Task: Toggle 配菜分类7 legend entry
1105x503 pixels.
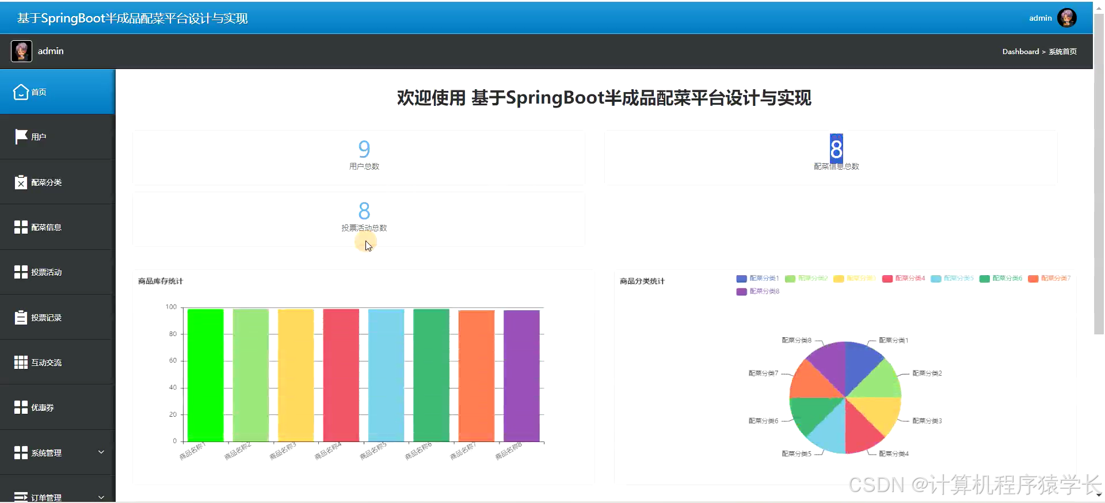Action: [x=1049, y=279]
